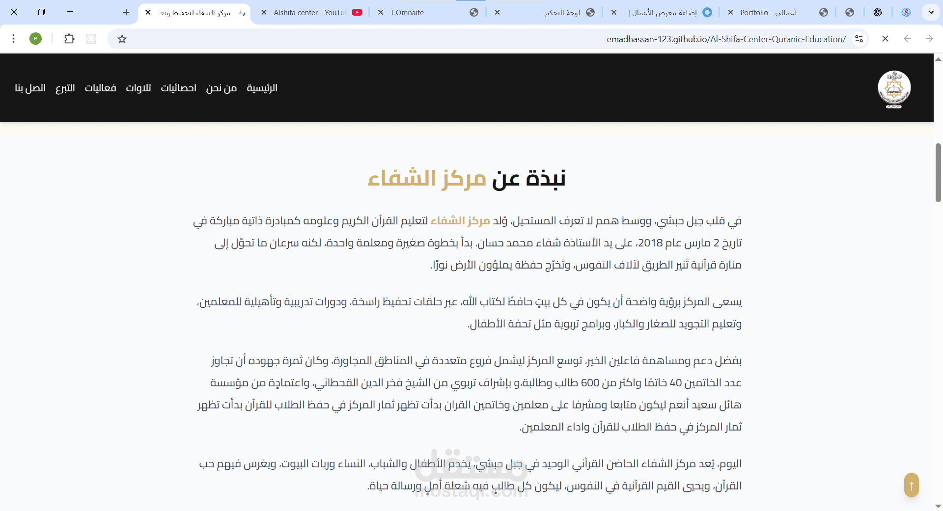Click the paragraph beginning بفضل دعم ومساهمة
Image resolution: width=943 pixels, height=511 pixels.
(x=470, y=394)
